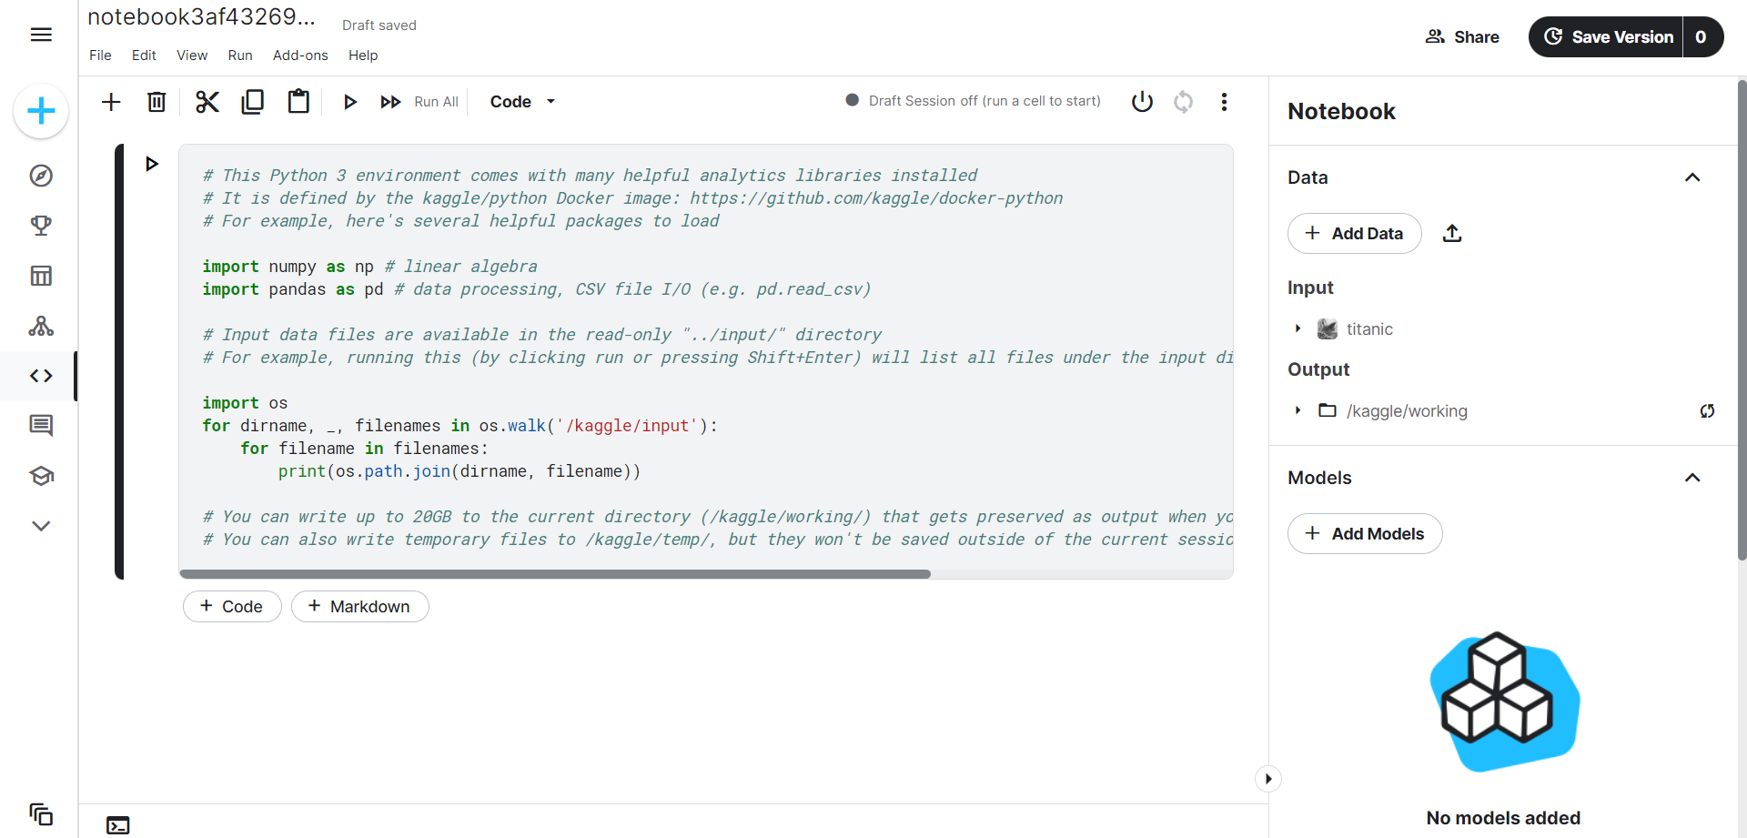Click the Notebook panel heading
1747x838 pixels.
(x=1341, y=112)
